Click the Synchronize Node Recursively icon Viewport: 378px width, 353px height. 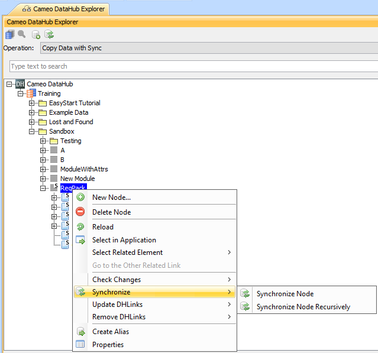point(245,307)
